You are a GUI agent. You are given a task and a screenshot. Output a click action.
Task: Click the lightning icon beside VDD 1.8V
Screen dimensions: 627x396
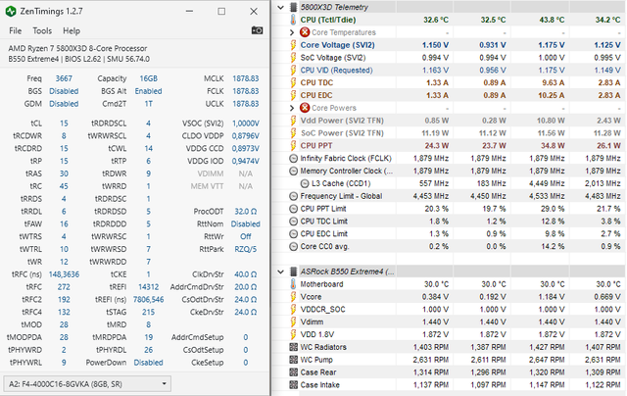click(x=293, y=334)
